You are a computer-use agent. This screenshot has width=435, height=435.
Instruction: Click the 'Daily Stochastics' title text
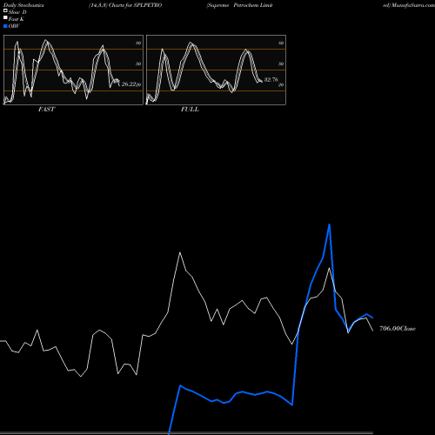click(x=23, y=5)
